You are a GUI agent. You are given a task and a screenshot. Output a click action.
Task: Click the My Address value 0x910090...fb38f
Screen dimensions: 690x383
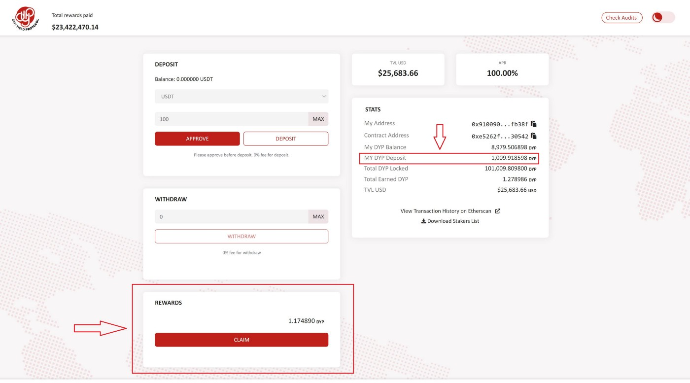click(x=500, y=125)
